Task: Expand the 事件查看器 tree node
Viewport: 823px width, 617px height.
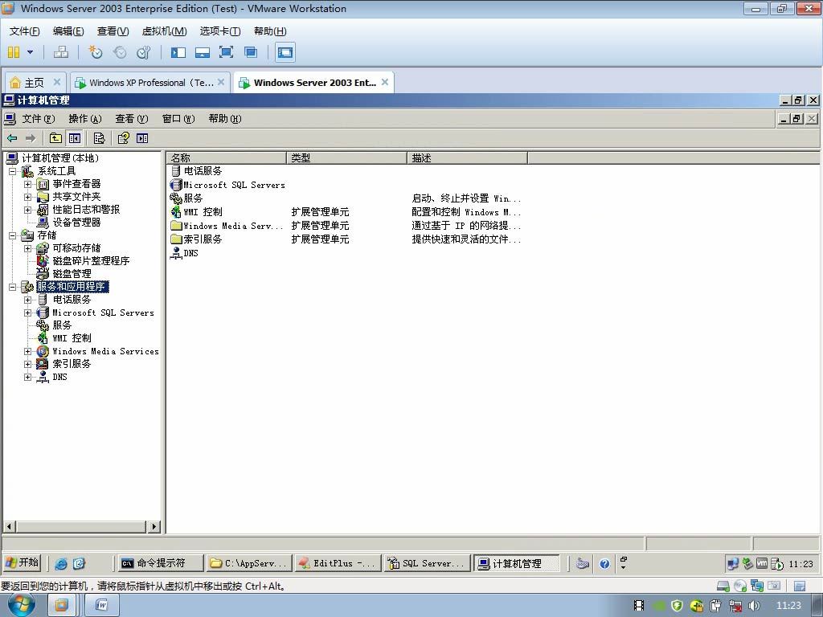Action: click(x=27, y=184)
